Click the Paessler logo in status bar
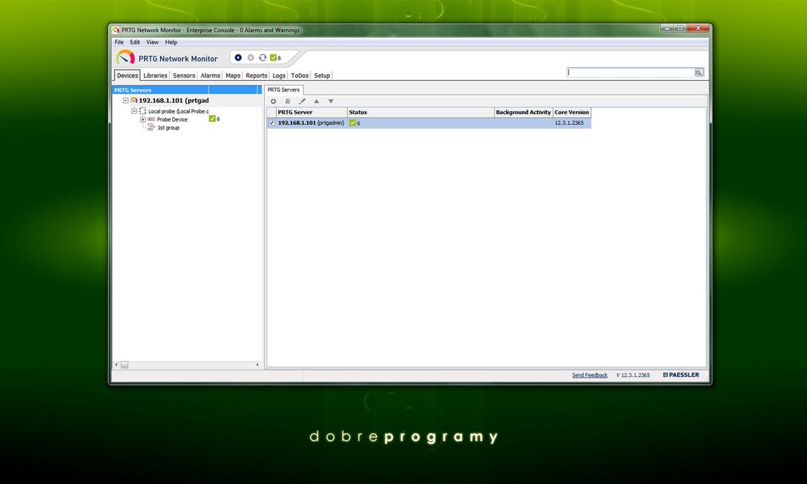 [x=681, y=375]
